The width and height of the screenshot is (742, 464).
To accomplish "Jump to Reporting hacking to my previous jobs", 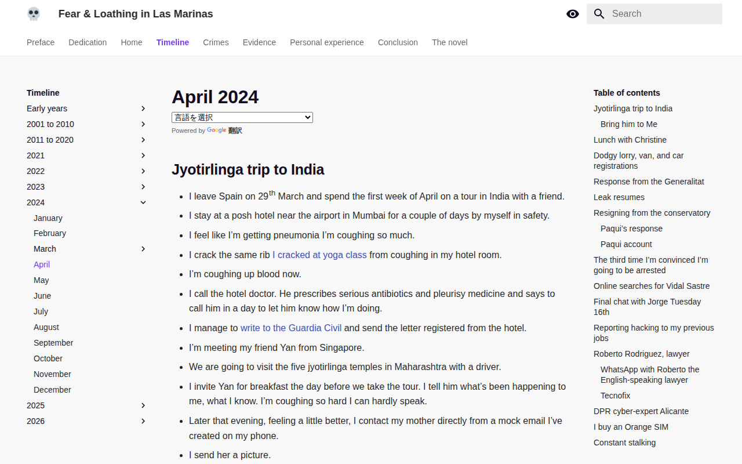I will [654, 333].
